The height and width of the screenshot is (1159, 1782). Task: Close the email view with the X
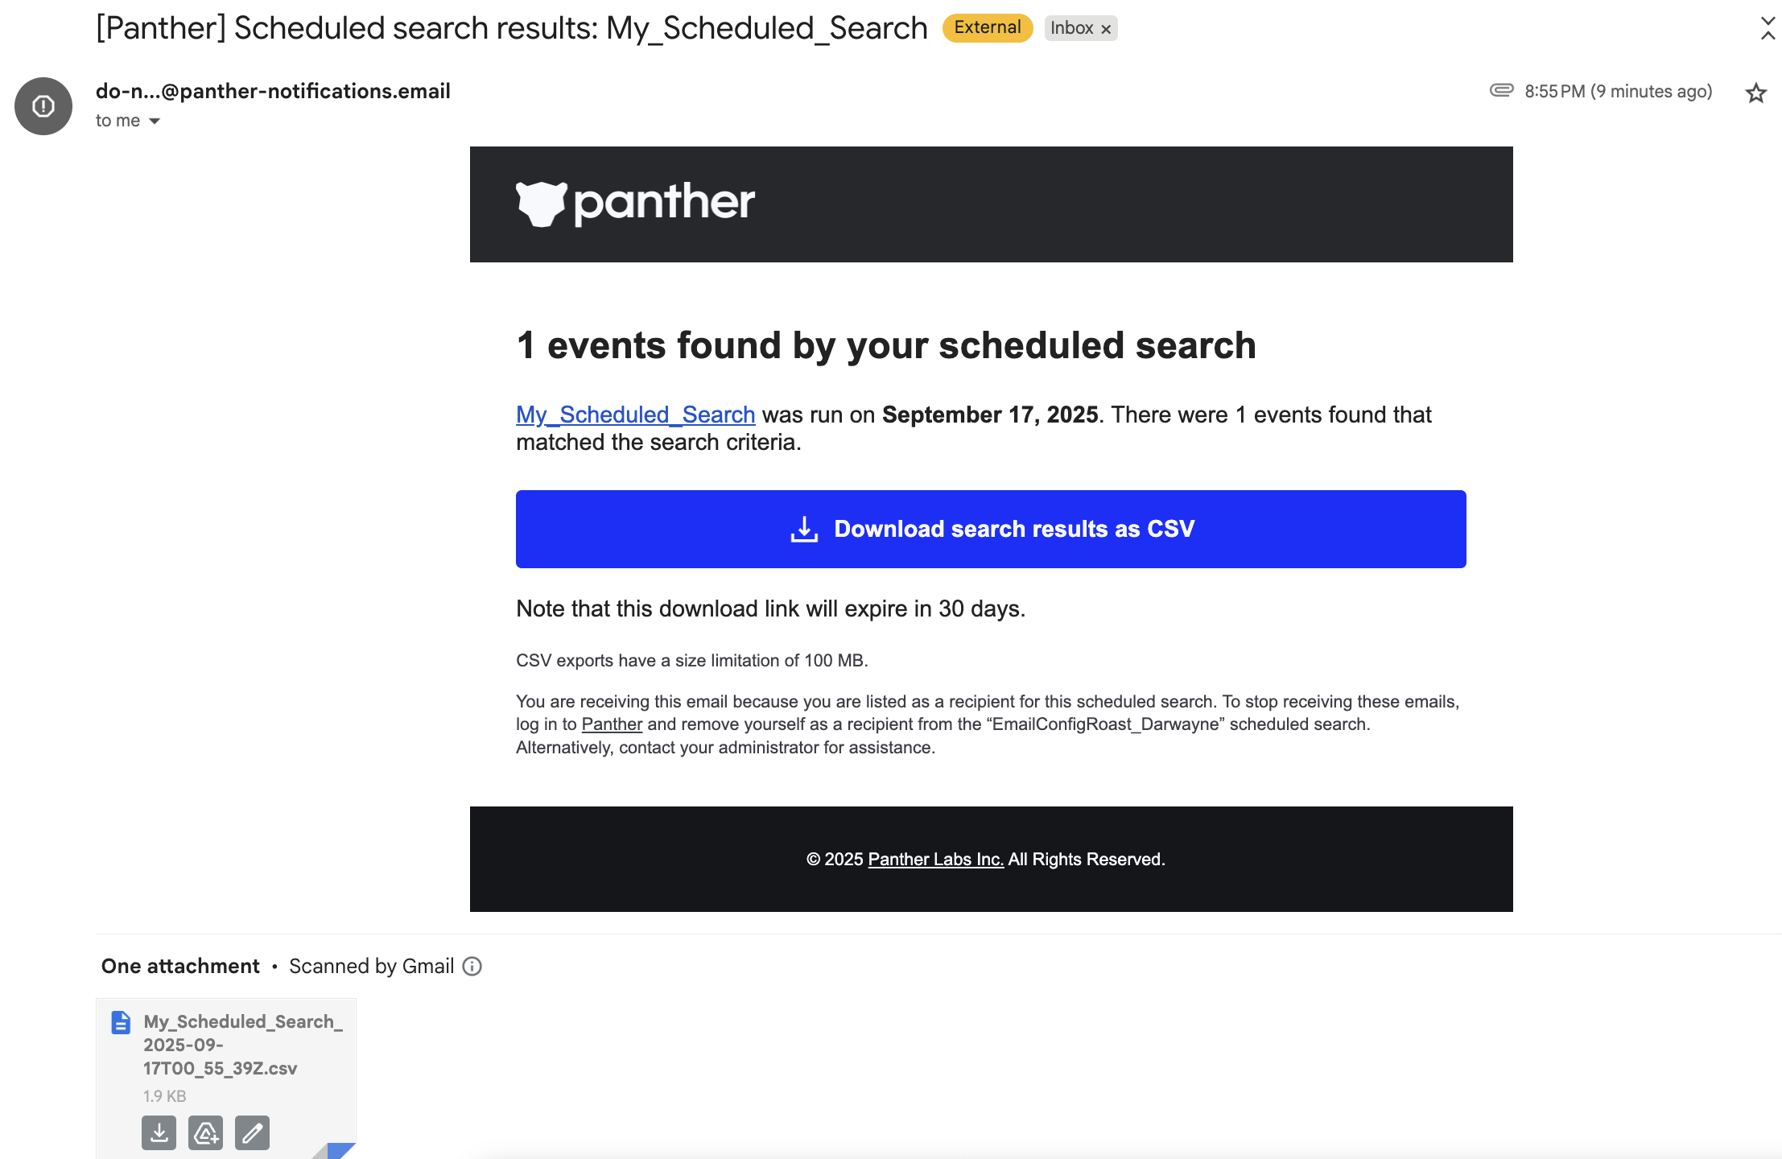(x=1768, y=30)
